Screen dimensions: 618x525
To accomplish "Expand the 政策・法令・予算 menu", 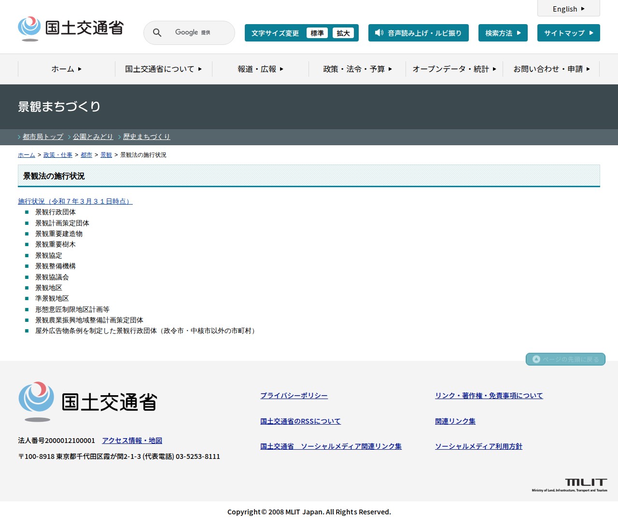I will pos(357,69).
